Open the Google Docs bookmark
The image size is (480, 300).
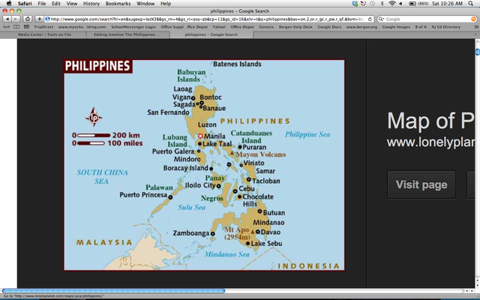[x=329, y=27]
